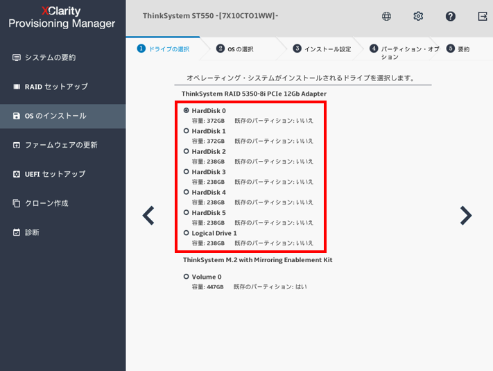Open the help question mark icon

pyautogui.click(x=450, y=16)
